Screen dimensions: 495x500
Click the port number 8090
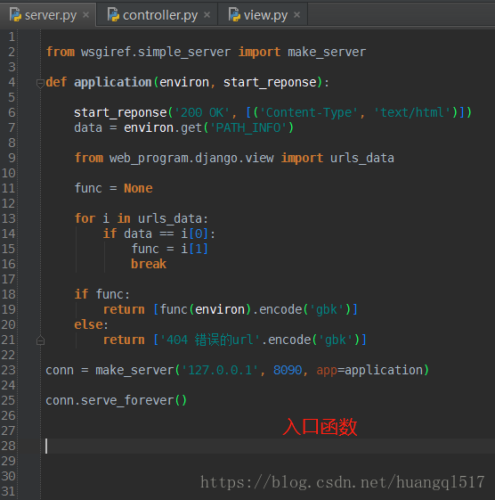288,370
